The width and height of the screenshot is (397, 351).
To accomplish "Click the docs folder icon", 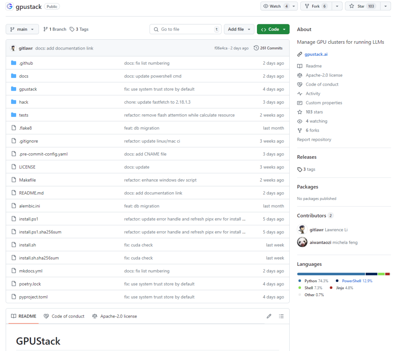I will pyautogui.click(x=14, y=76).
